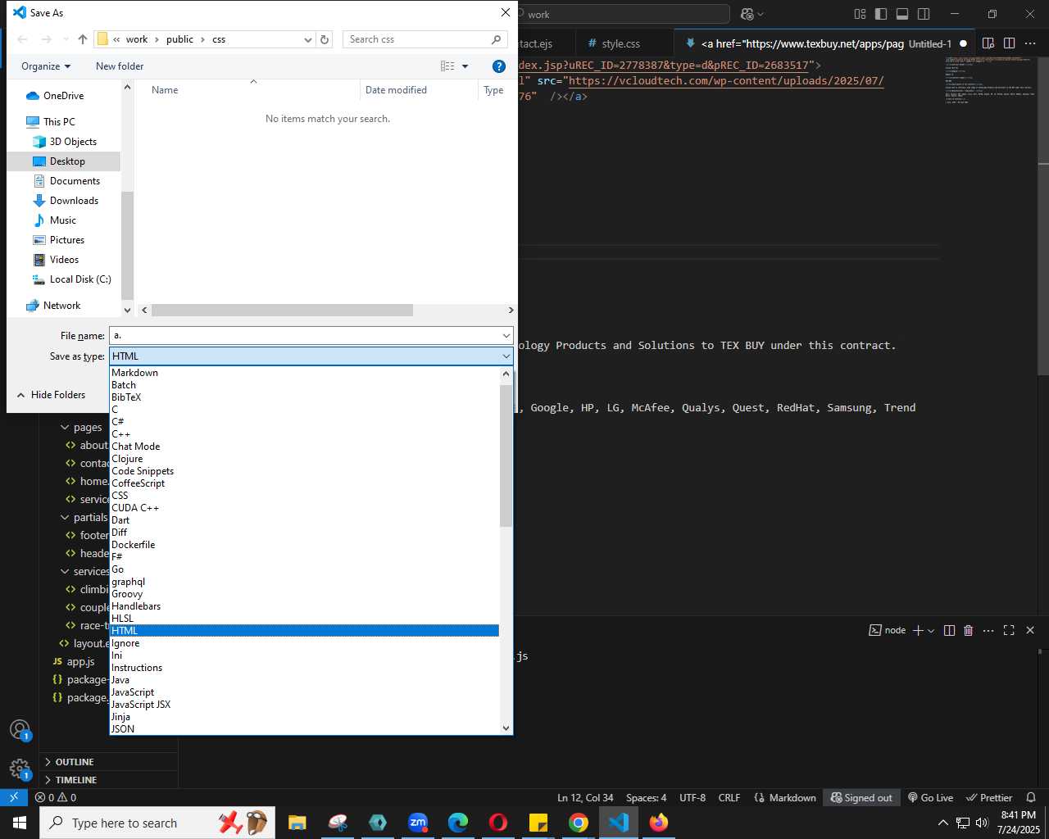Viewport: 1049px width, 839px height.
Task: Kill terminal with trash icon
Action: coord(969,630)
